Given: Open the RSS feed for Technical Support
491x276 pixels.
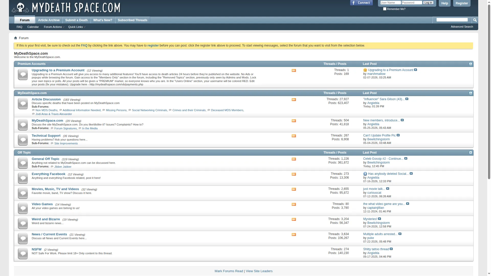Looking at the screenshot, I should (x=294, y=136).
